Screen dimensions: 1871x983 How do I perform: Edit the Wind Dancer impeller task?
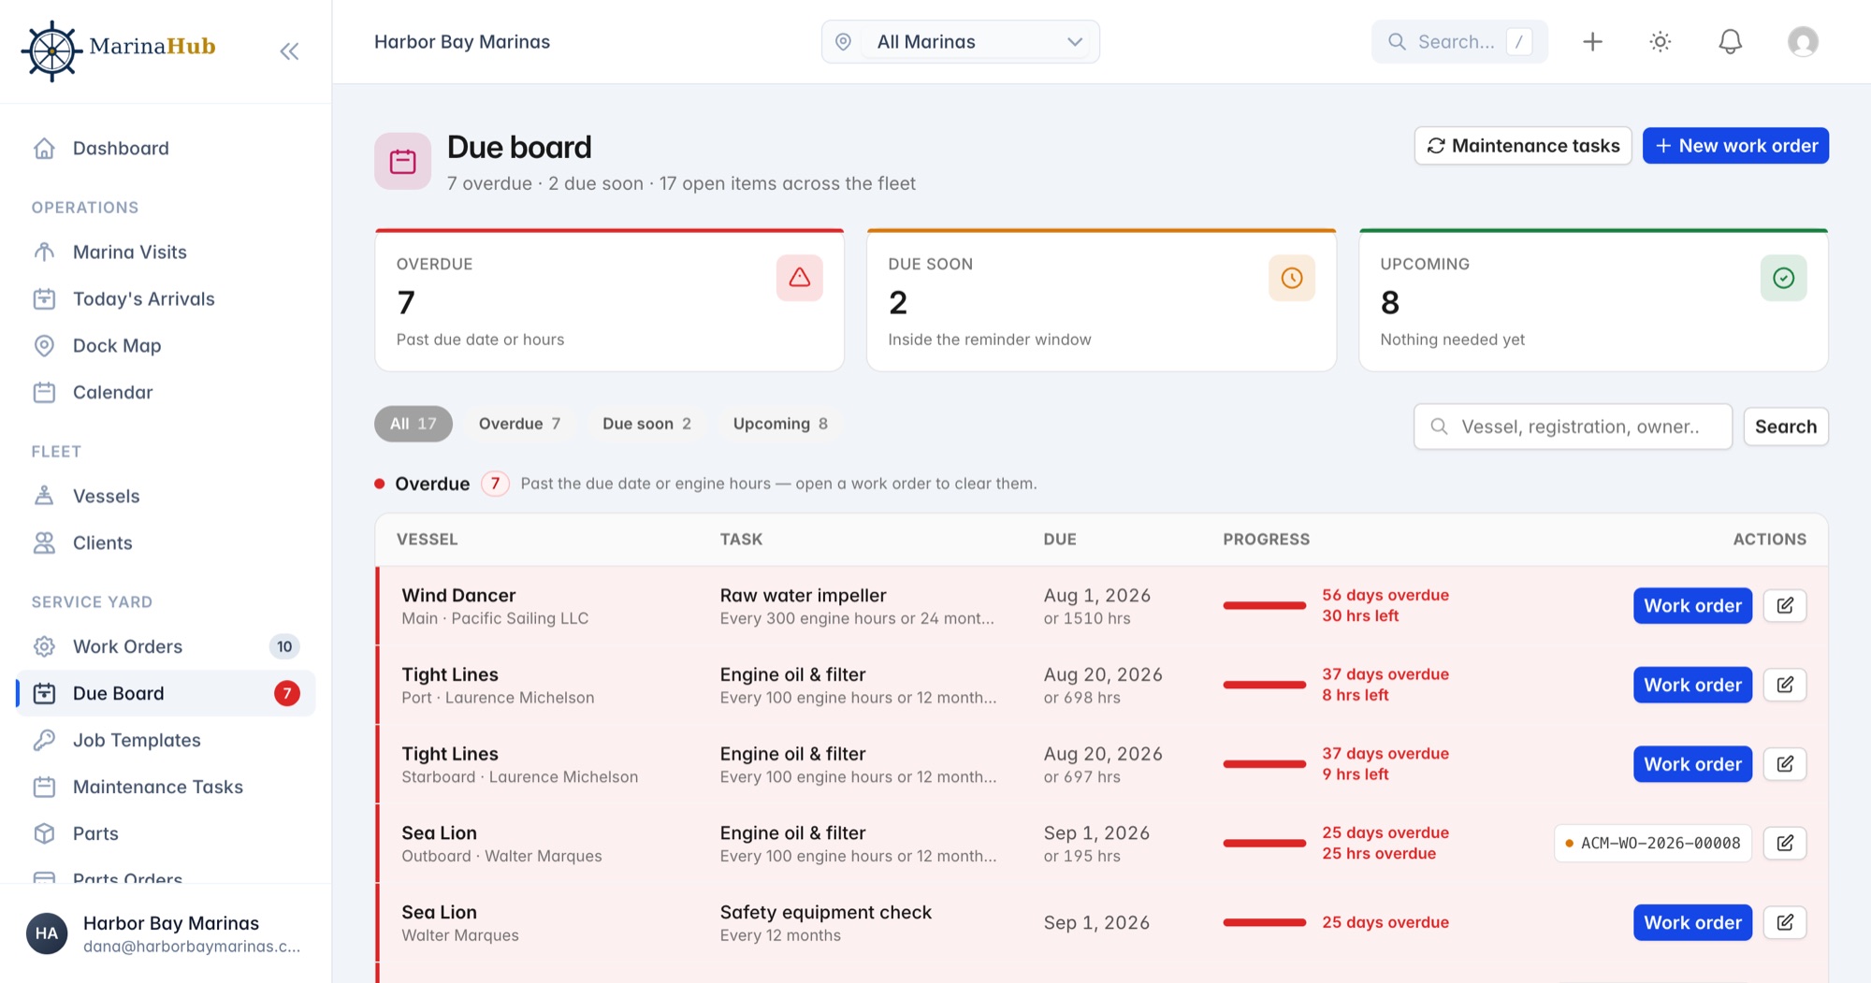[x=1784, y=605]
